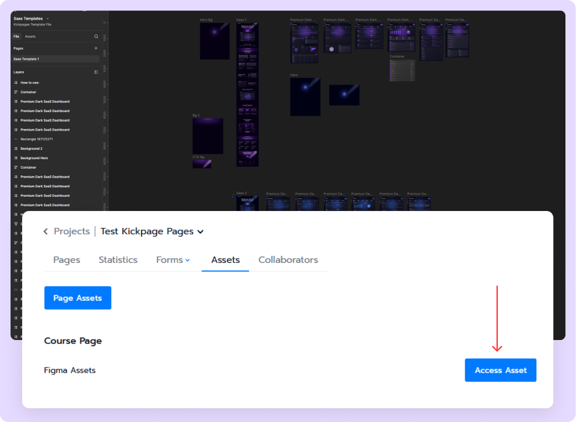Select the Background Hero layer
Screen dimensions: 576x422
[x=34, y=158]
